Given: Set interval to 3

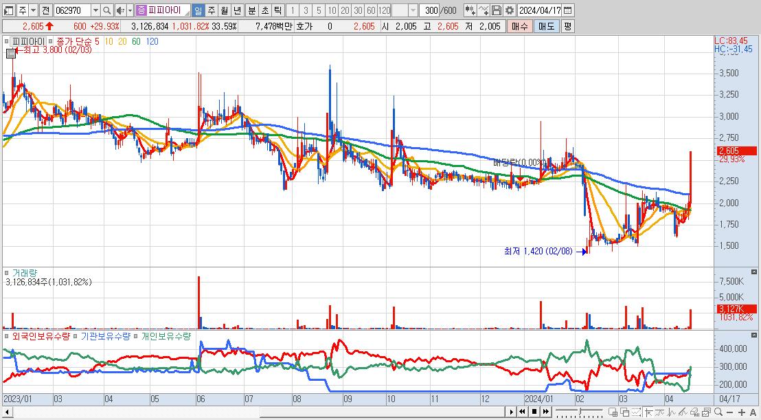Looking at the screenshot, I should 306,10.
